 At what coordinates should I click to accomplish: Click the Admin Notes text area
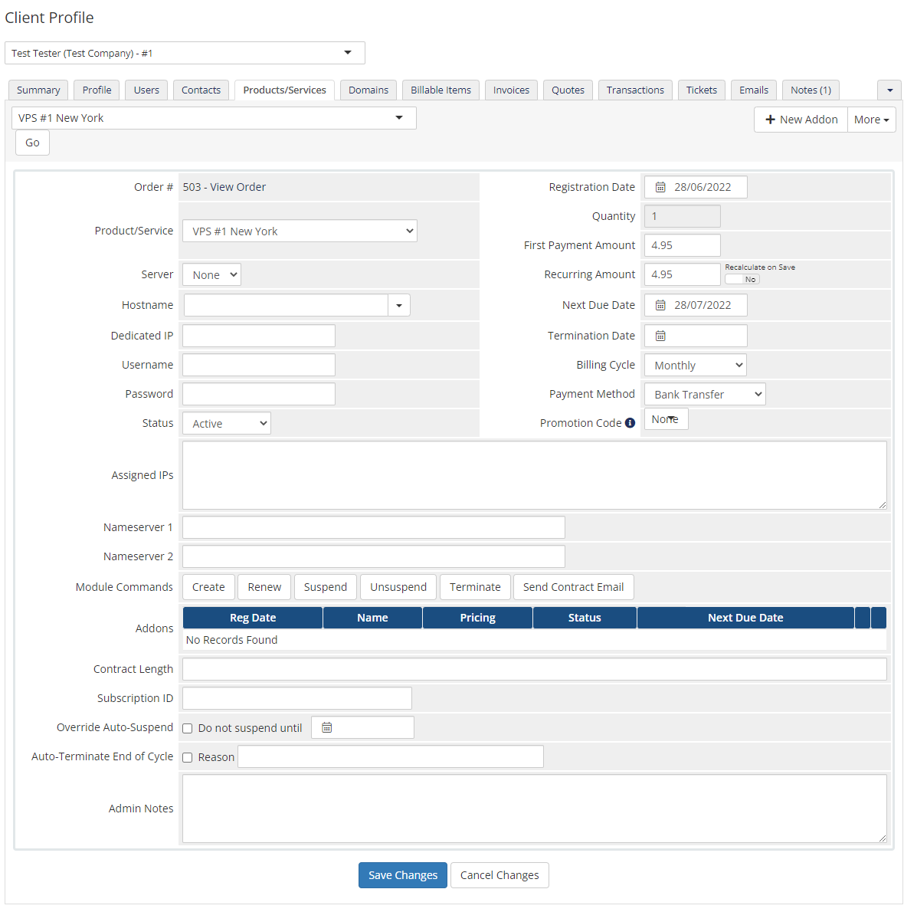click(x=535, y=809)
